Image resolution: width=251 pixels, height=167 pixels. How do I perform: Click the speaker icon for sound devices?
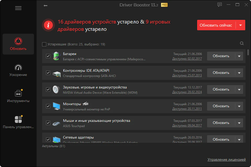[56, 90]
